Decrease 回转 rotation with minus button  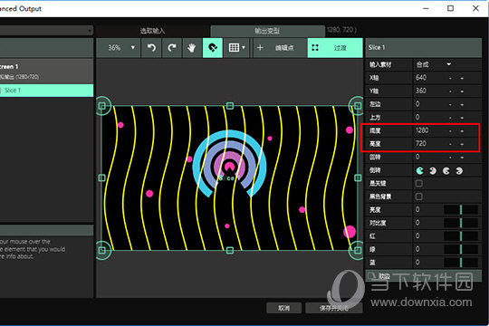pos(450,158)
